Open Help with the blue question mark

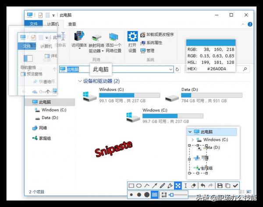click(250, 24)
